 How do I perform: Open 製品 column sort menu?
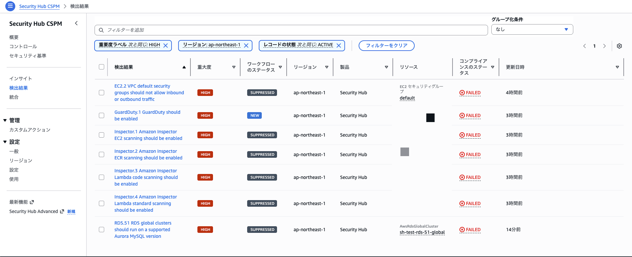tap(386, 67)
